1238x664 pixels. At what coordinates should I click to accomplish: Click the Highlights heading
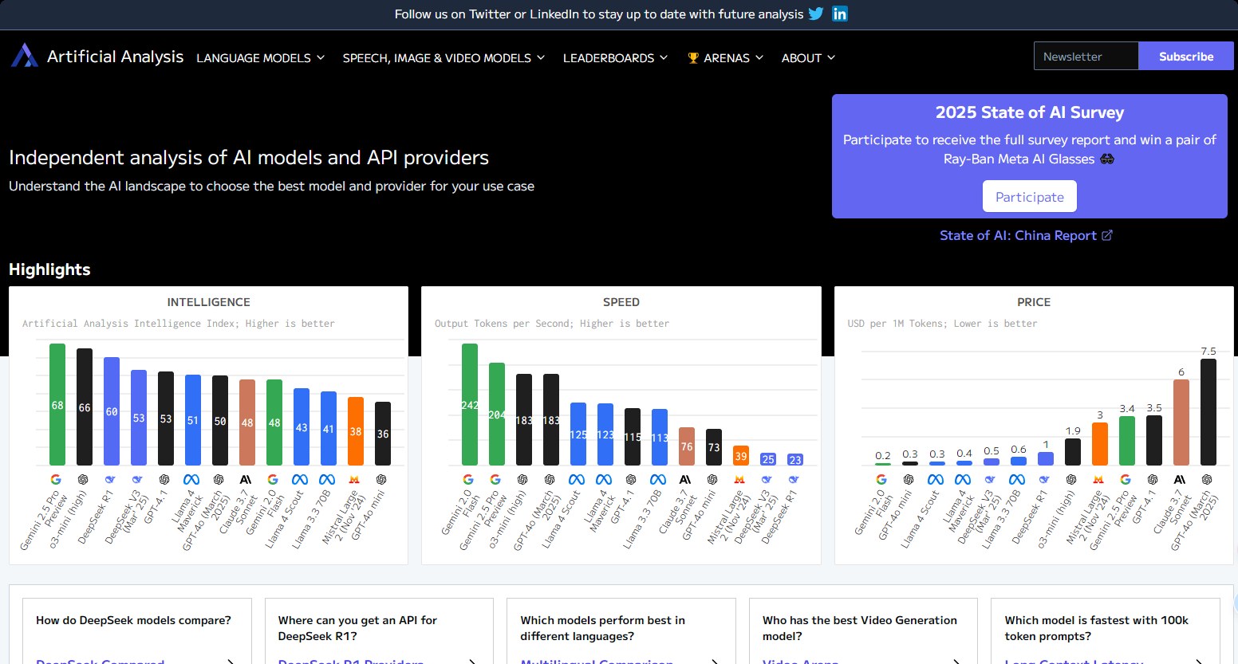49,269
